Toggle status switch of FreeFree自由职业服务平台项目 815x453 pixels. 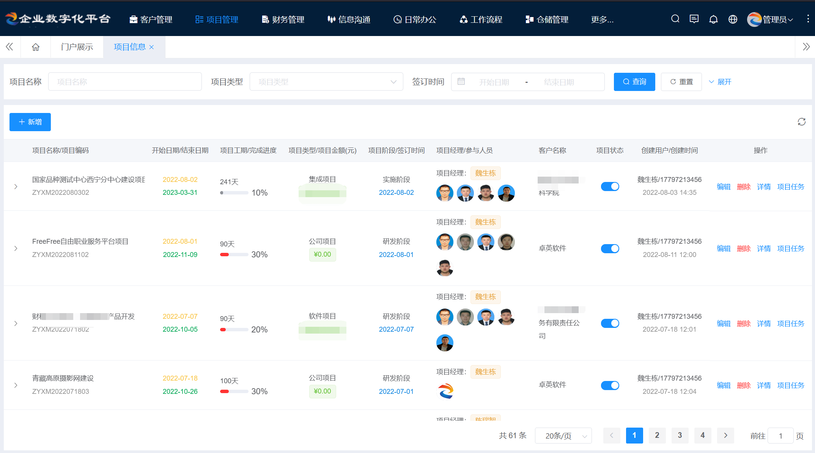click(610, 248)
